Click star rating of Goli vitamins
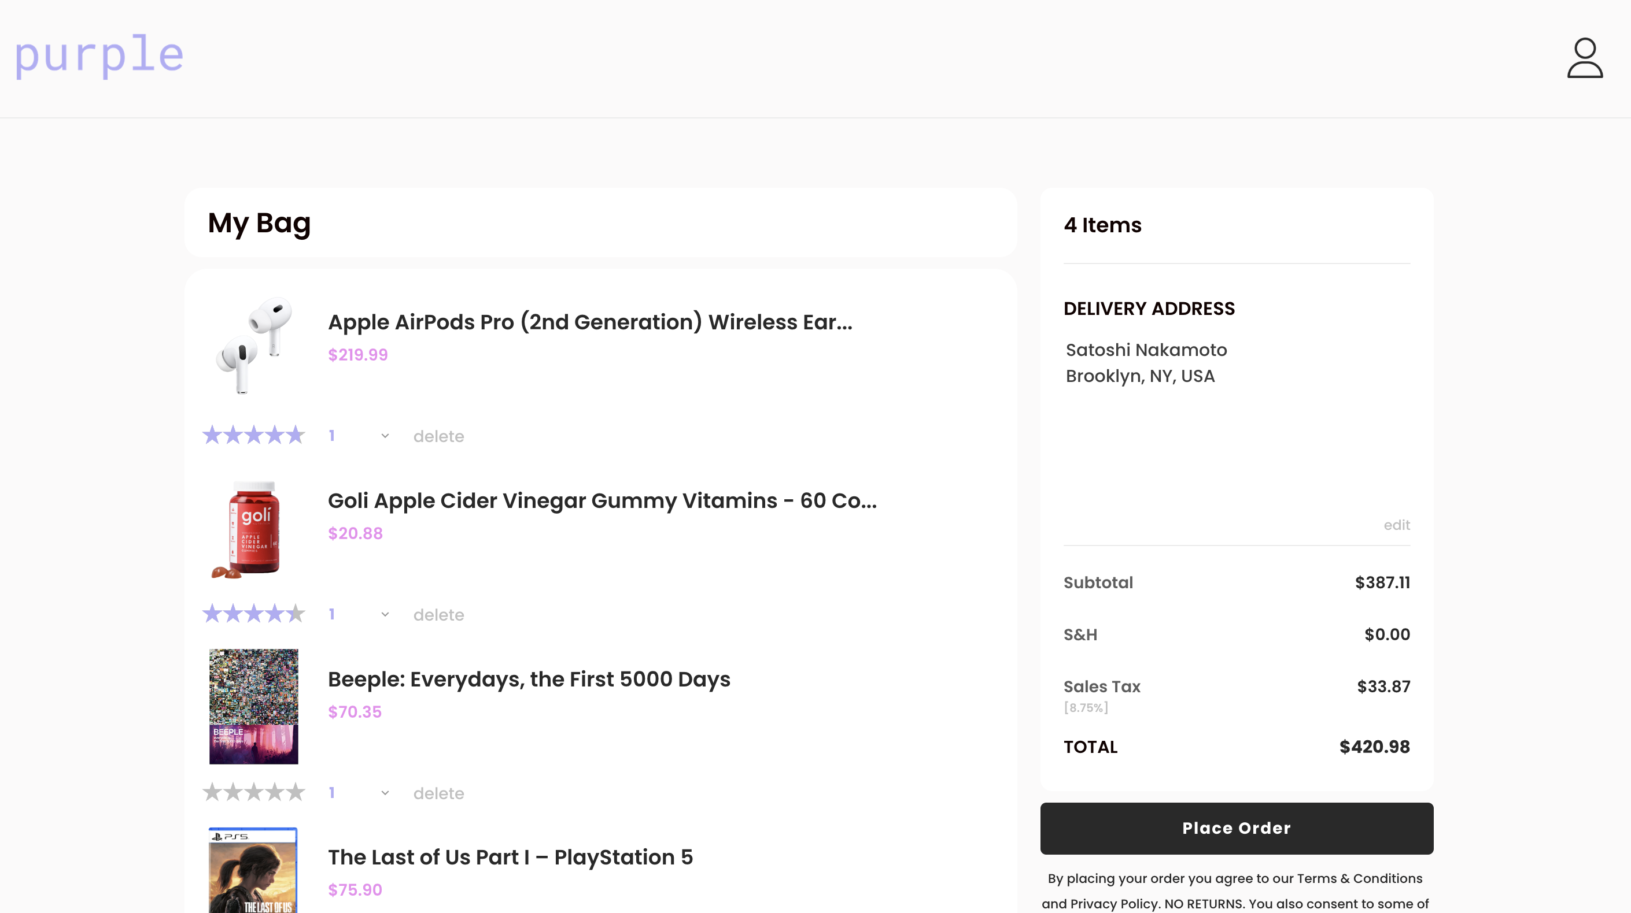Screen dimensions: 1631x913 point(254,614)
